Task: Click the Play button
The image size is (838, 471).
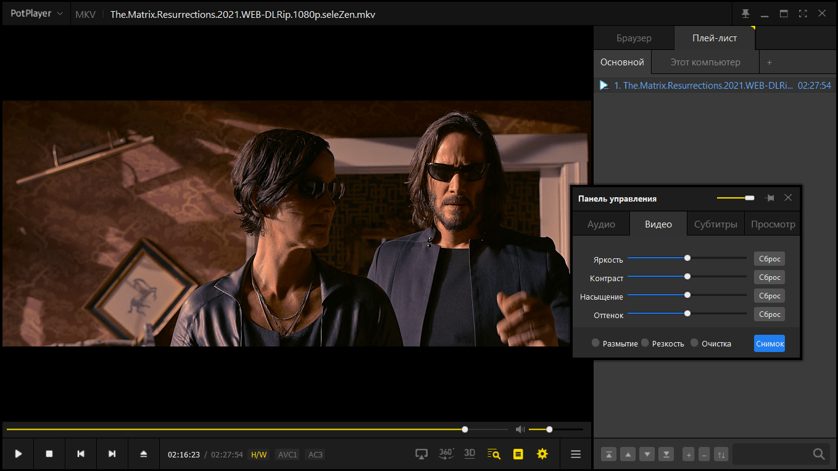Action: click(x=19, y=454)
